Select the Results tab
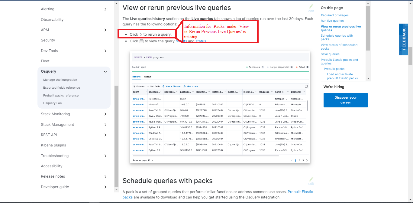Screen dimensions: 413x203 point(136,77)
